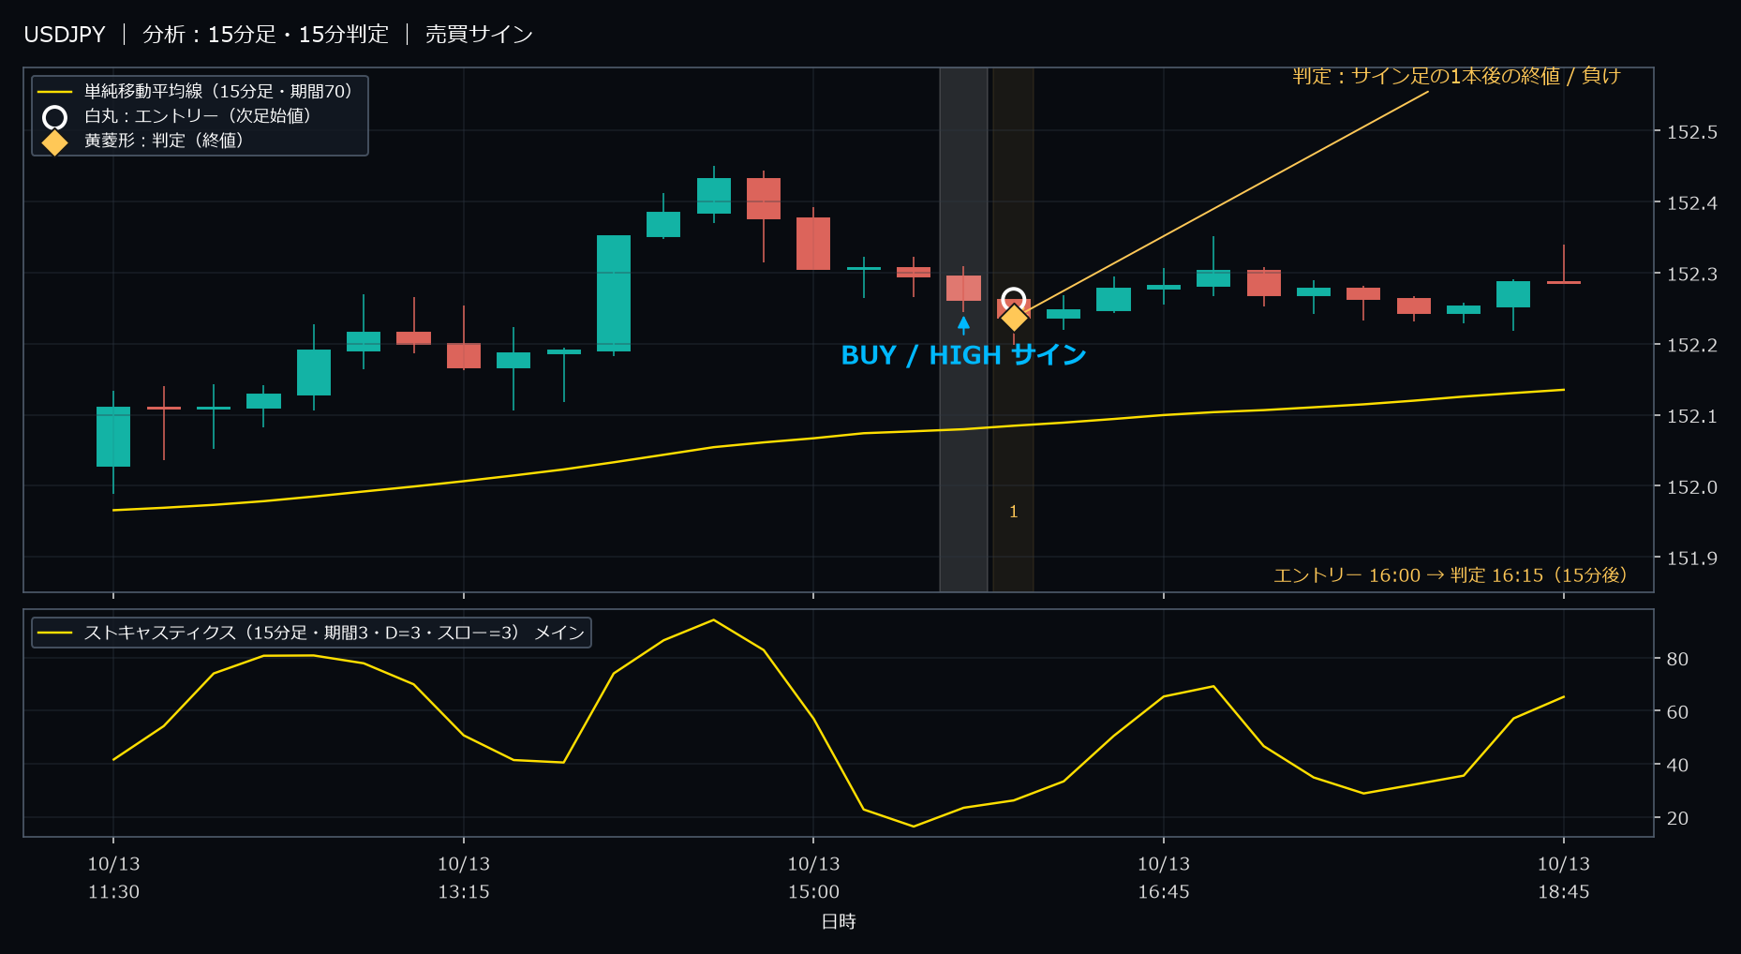Click the 10/13 11:30 time axis label
Screen dimensions: 1741x954
(113, 878)
